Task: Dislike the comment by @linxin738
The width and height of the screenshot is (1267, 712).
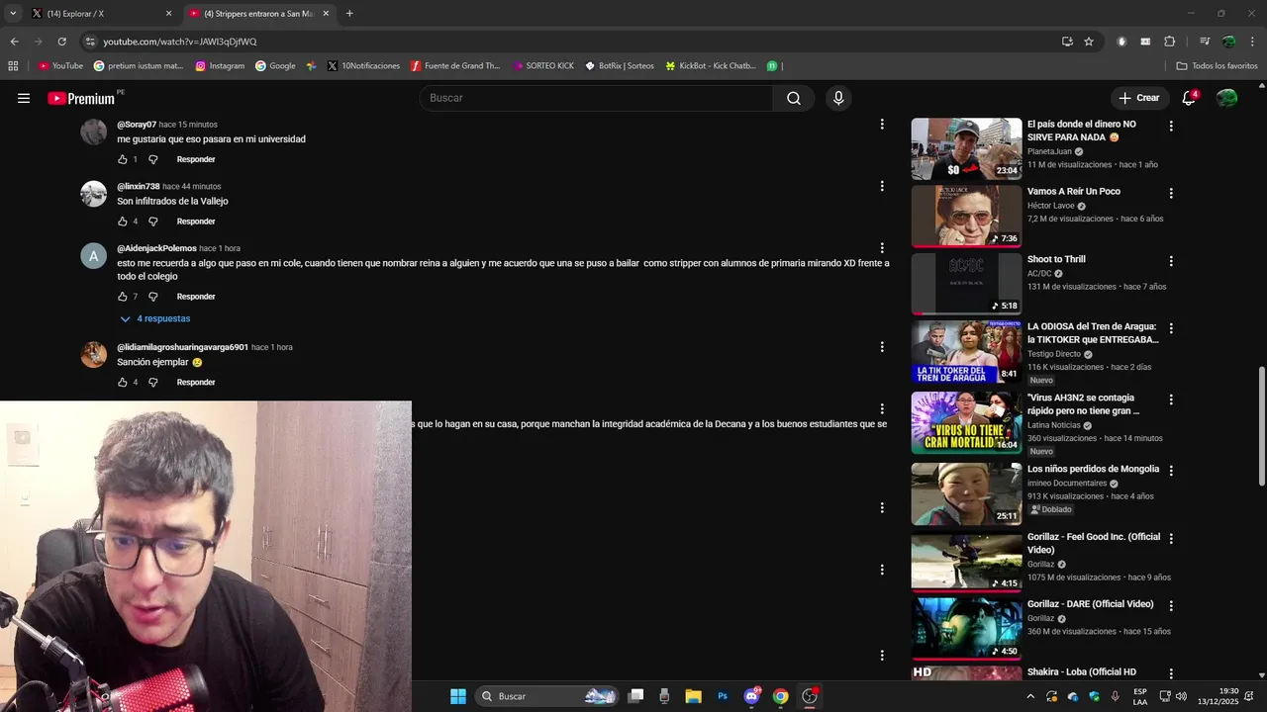Action: [153, 222]
